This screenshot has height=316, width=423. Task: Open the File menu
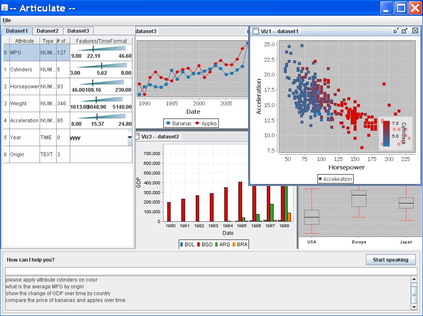pos(6,20)
